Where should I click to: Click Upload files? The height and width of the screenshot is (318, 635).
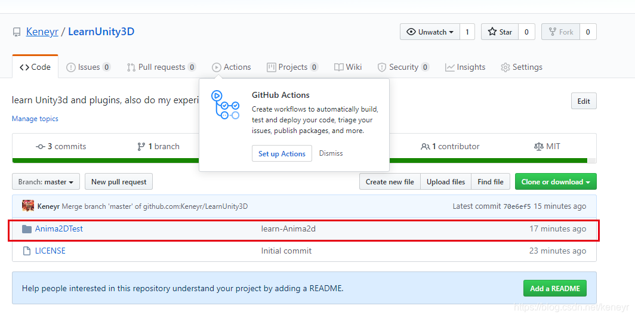click(446, 182)
